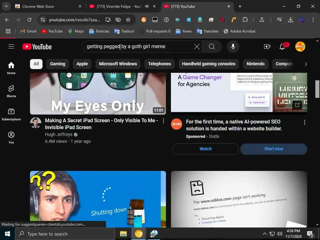The image size is (320, 240).
Task: Open the Shutting down Minecraft thumbnail
Action: (98, 199)
